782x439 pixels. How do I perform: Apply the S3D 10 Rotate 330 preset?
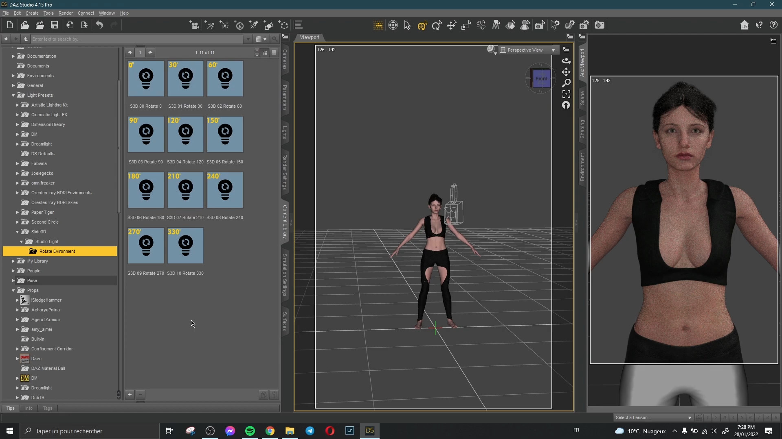(185, 246)
